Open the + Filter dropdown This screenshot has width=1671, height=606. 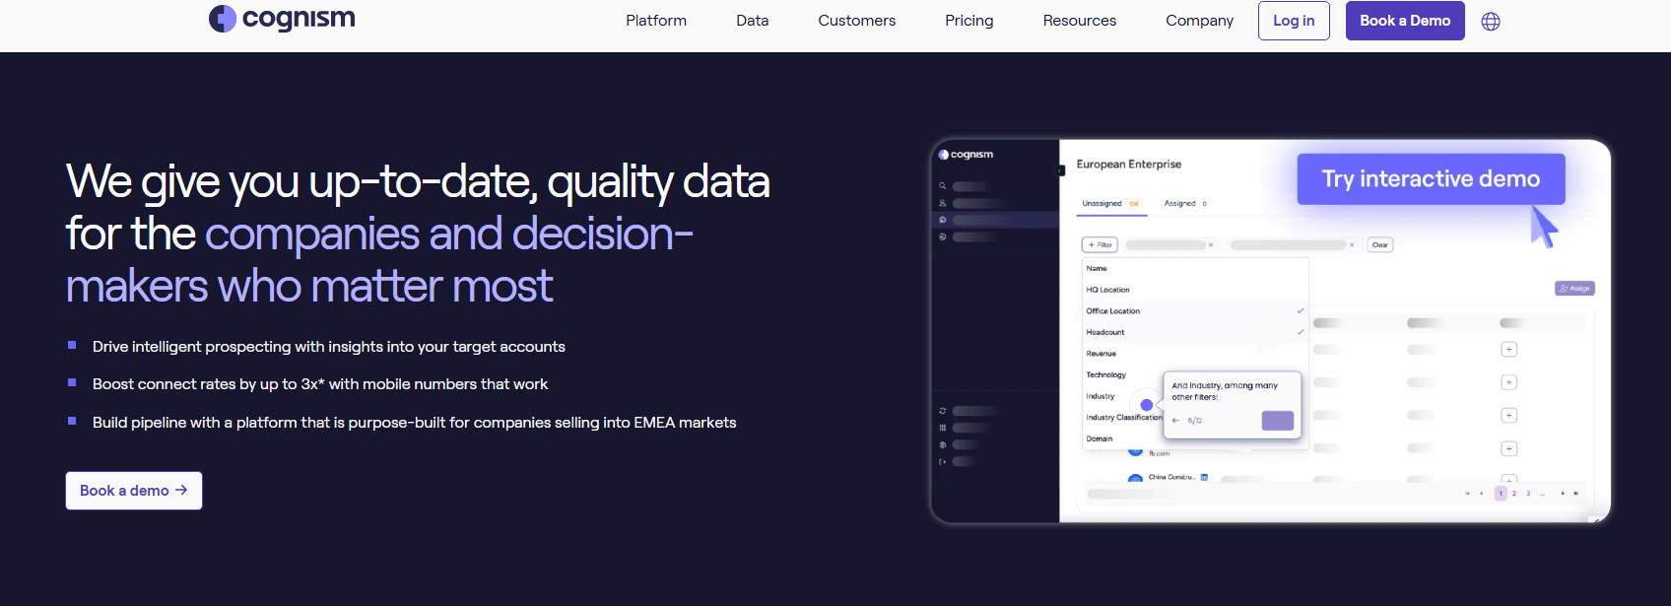1100,245
